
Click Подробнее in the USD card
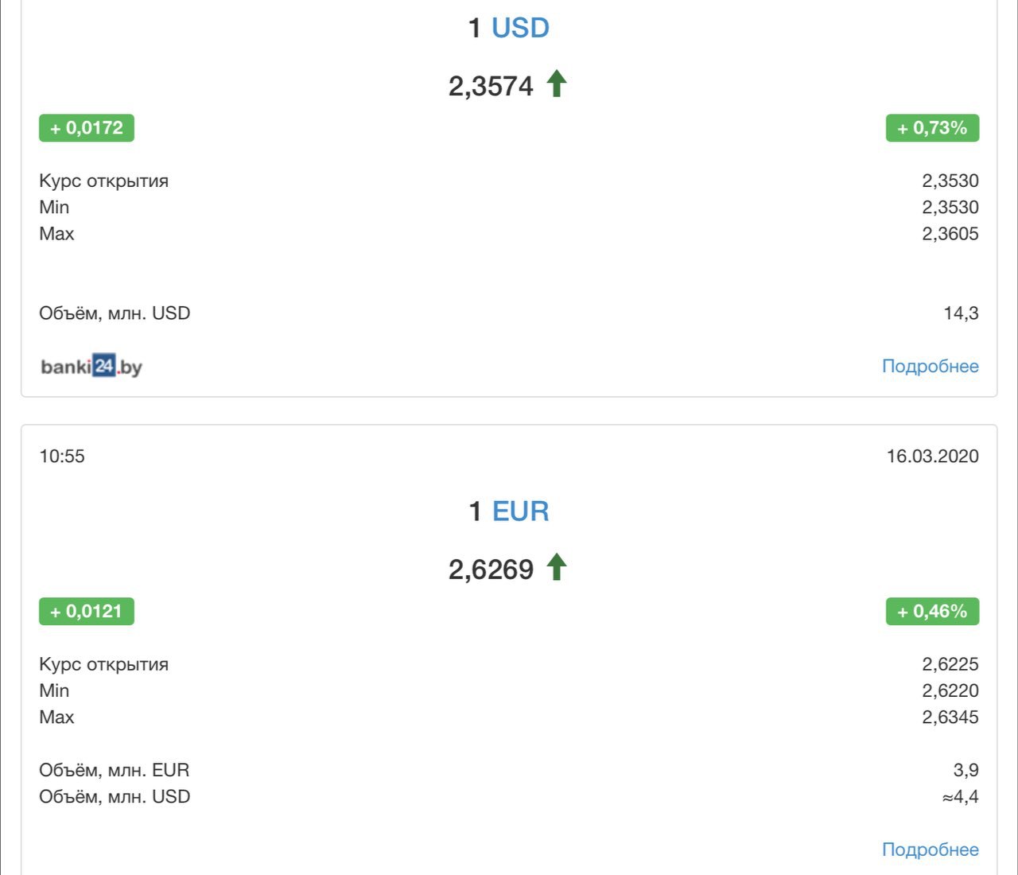(x=931, y=367)
